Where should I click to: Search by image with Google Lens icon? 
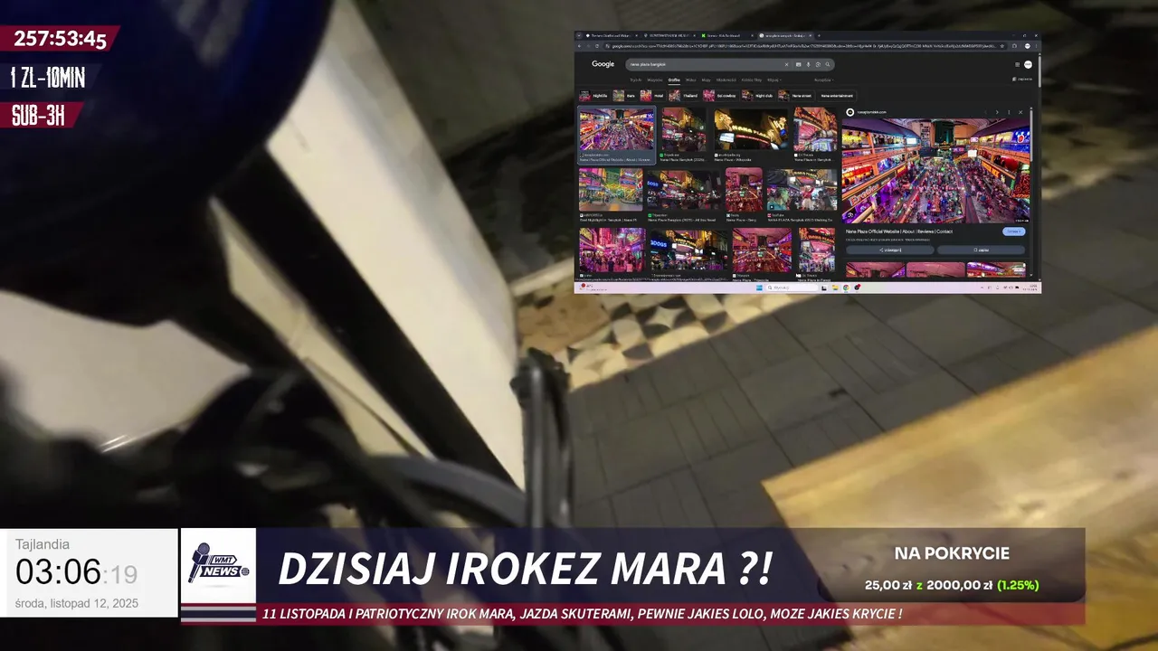click(818, 64)
